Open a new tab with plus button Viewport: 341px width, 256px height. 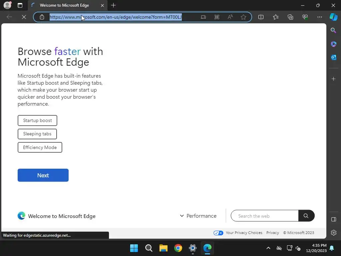[x=113, y=5]
